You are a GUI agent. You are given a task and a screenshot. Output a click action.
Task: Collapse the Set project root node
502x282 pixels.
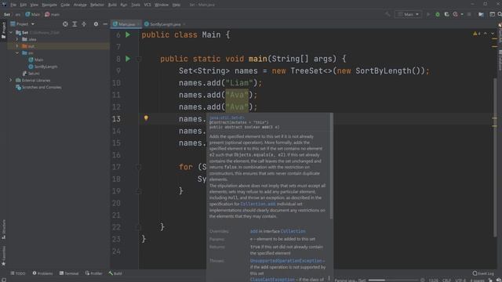coord(11,33)
